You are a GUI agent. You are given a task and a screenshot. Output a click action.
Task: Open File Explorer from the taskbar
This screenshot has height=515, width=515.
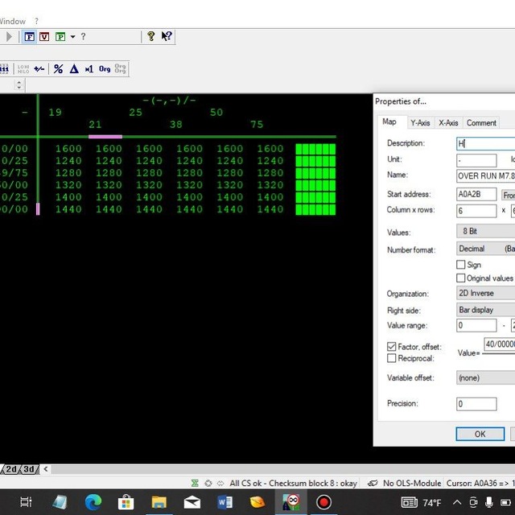tap(159, 502)
